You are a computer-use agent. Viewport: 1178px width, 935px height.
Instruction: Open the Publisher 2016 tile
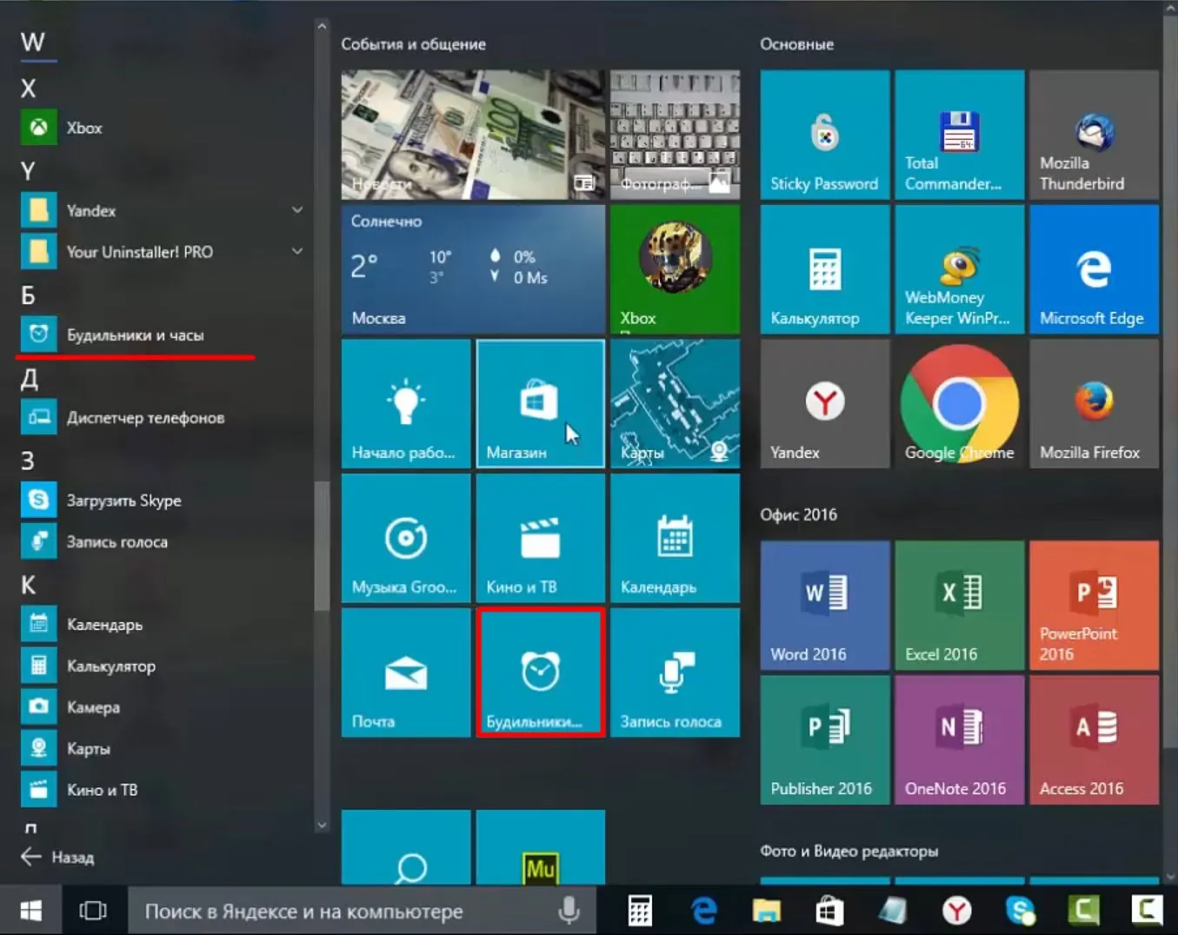point(825,740)
